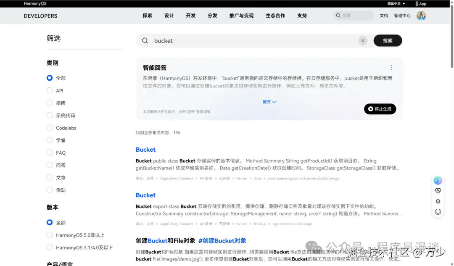454x266 pixels.
Task: Open the smiley feedback icon
Action: point(438,212)
